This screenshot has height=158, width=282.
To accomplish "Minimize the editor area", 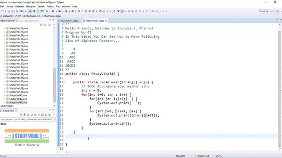I will click(x=277, y=20).
